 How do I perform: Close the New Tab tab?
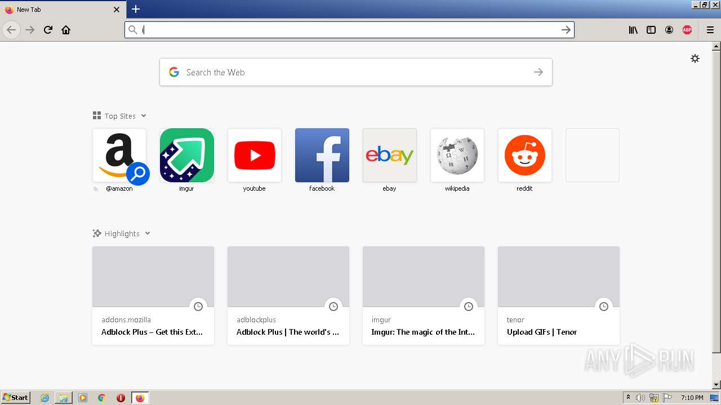point(117,10)
